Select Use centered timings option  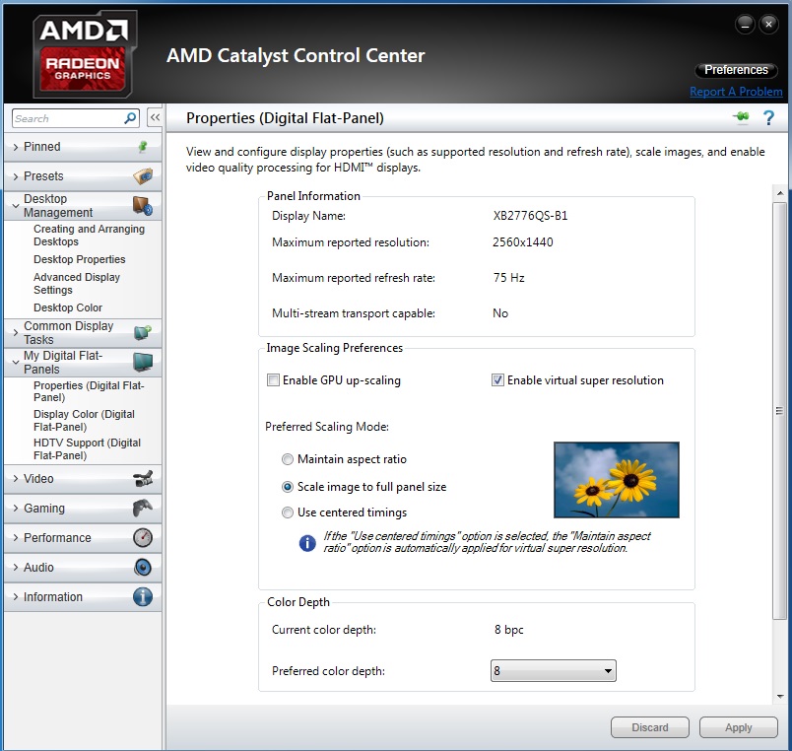pyautogui.click(x=288, y=512)
